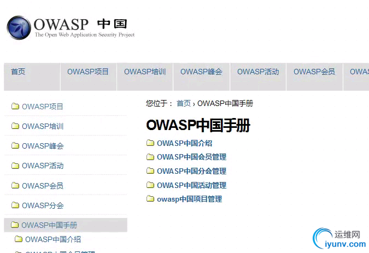The width and height of the screenshot is (369, 253).
Task: Open sidebar link OWASP项目
Action: pos(43,107)
